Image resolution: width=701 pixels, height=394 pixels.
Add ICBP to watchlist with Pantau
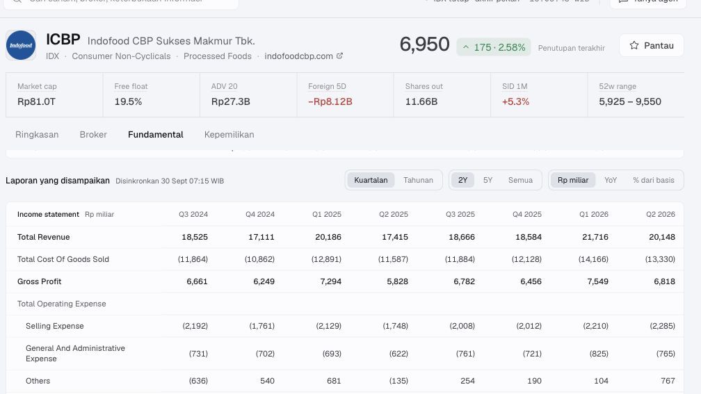(x=652, y=46)
